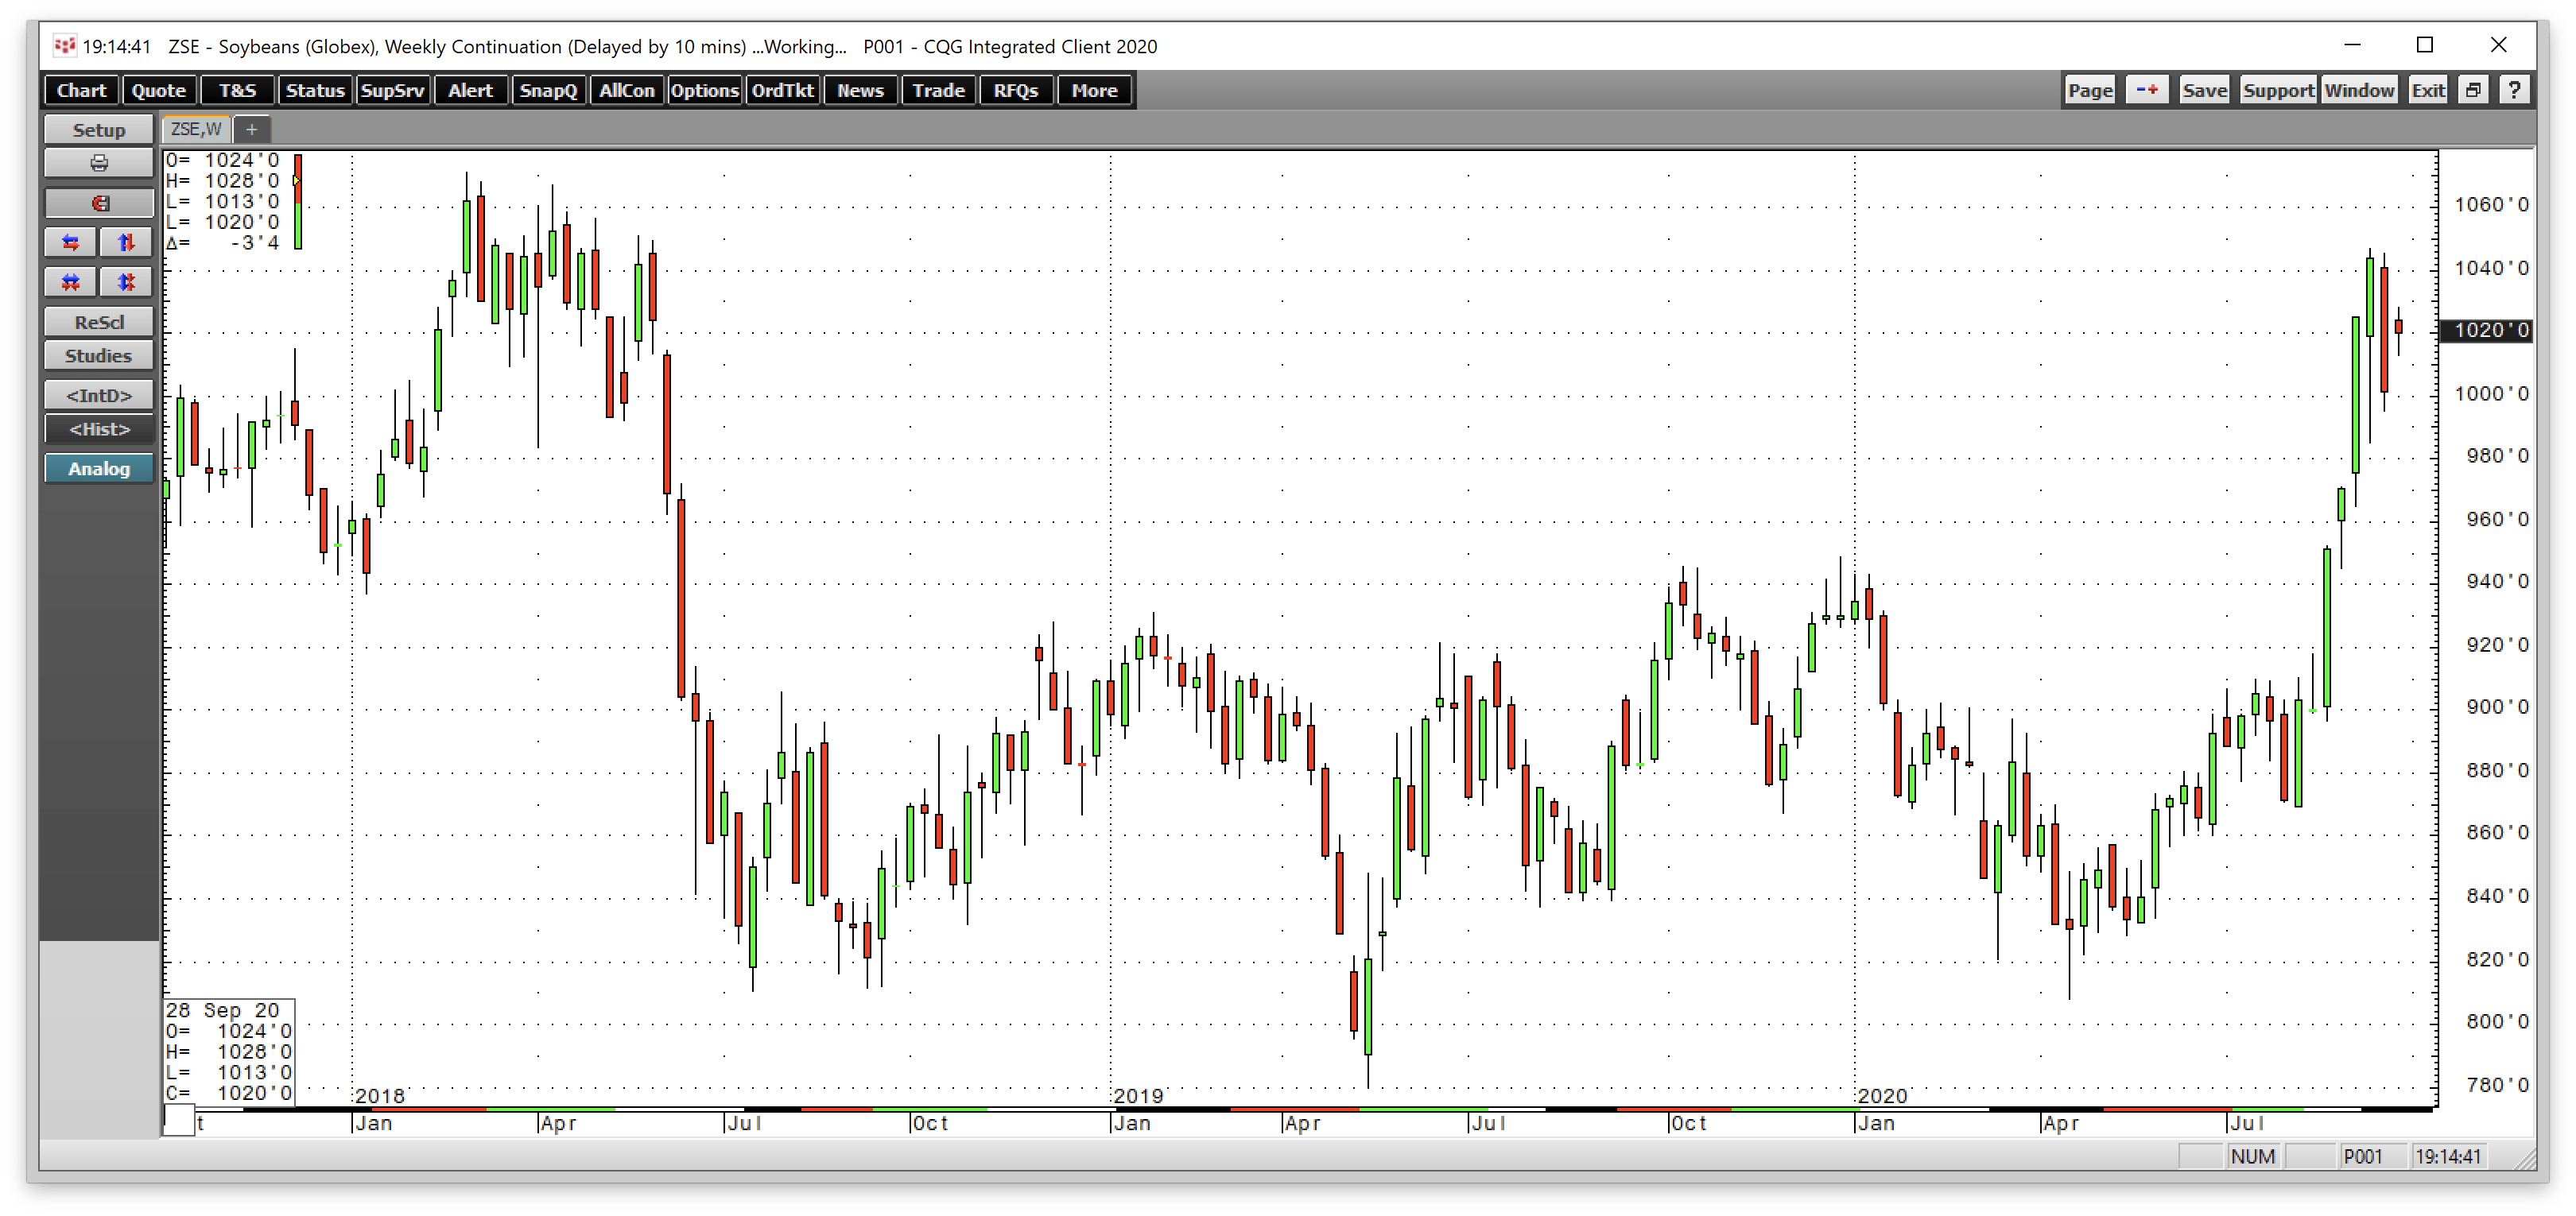This screenshot has height=1216, width=2576.
Task: Click the vertical compress arrows icon
Action: click(126, 282)
